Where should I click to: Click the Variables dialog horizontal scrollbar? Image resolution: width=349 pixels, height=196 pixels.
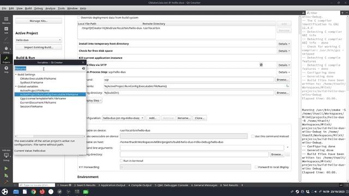50,136
